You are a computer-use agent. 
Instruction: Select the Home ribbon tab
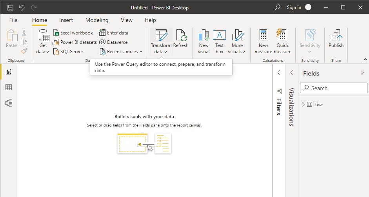pyautogui.click(x=40, y=20)
